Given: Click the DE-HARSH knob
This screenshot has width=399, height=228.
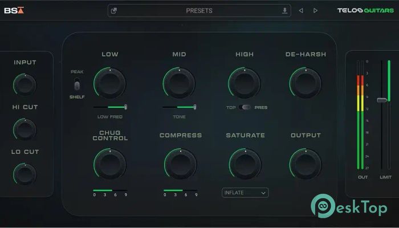Looking at the screenshot, I should (306, 82).
